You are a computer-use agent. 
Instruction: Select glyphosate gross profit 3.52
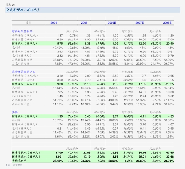pos(171,96)
